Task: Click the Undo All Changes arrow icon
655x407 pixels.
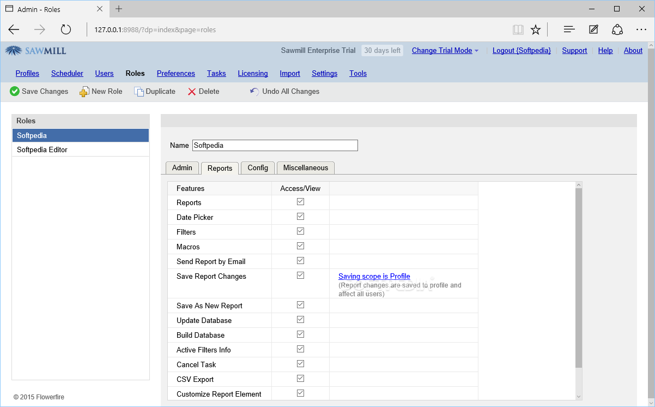Action: tap(254, 92)
